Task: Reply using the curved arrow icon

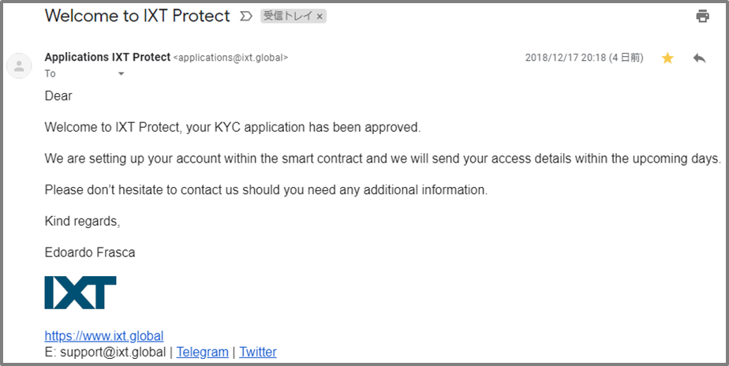Action: tap(699, 58)
